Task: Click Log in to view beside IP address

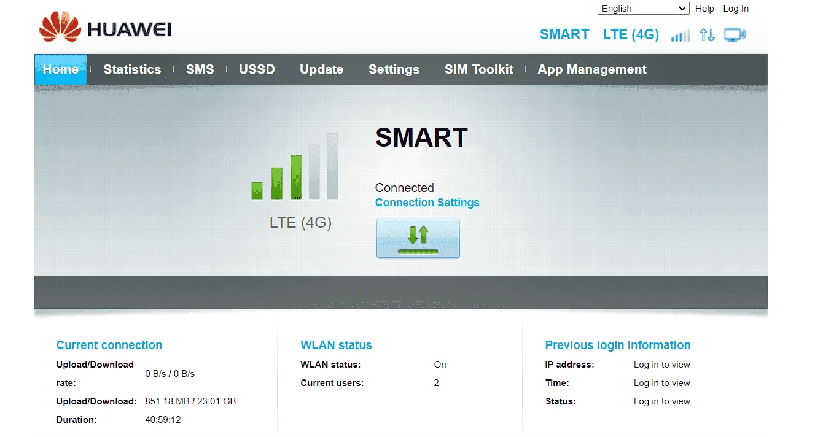Action: click(x=662, y=365)
